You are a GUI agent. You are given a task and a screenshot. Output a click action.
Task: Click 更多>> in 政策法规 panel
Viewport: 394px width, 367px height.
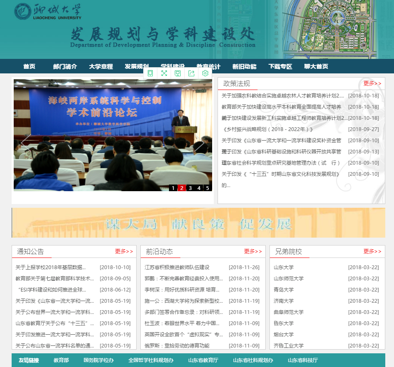click(x=372, y=83)
